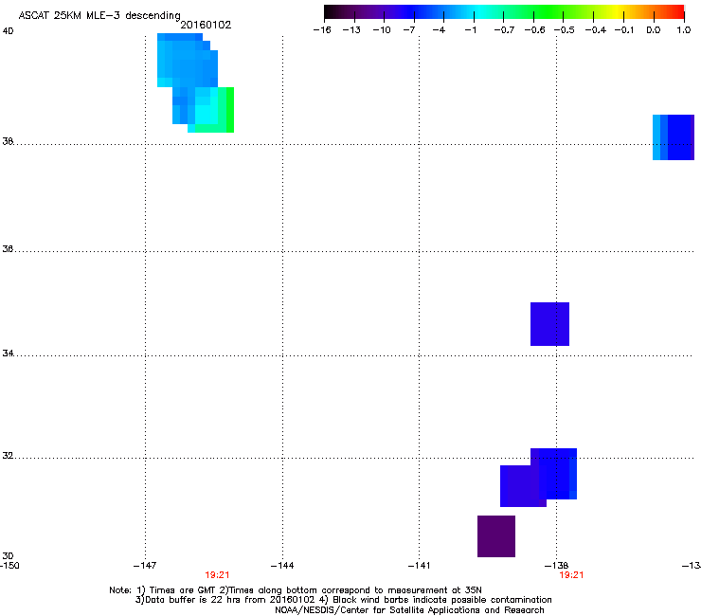This screenshot has height=616, width=701.
Task: Select the latitude axis label "32"
Action: pyautogui.click(x=8, y=456)
